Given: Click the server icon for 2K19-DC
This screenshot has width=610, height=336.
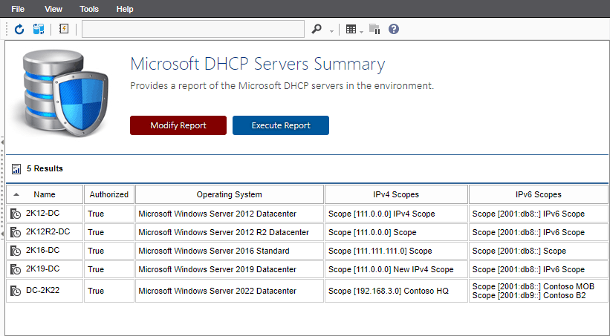Looking at the screenshot, I should pos(16,269).
